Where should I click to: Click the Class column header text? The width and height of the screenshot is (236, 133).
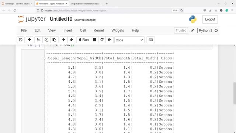click(166, 58)
